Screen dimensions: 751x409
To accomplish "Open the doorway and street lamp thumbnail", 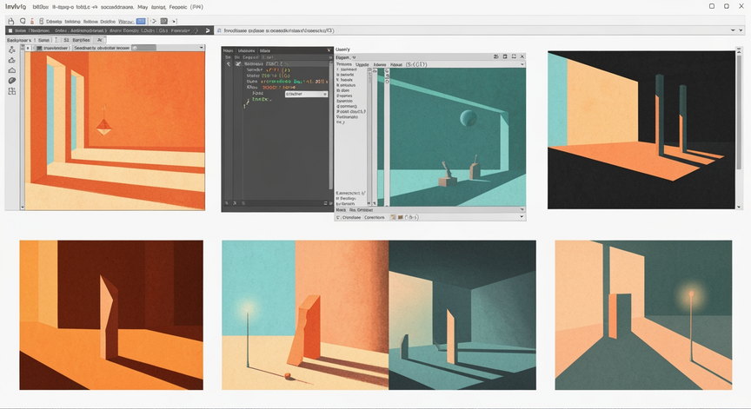I will point(643,314).
